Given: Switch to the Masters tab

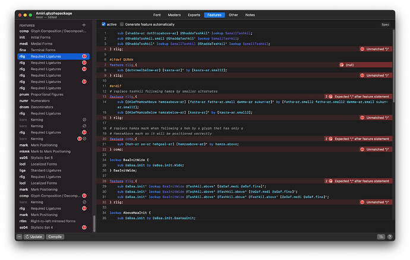Looking at the screenshot, I should (x=174, y=14).
